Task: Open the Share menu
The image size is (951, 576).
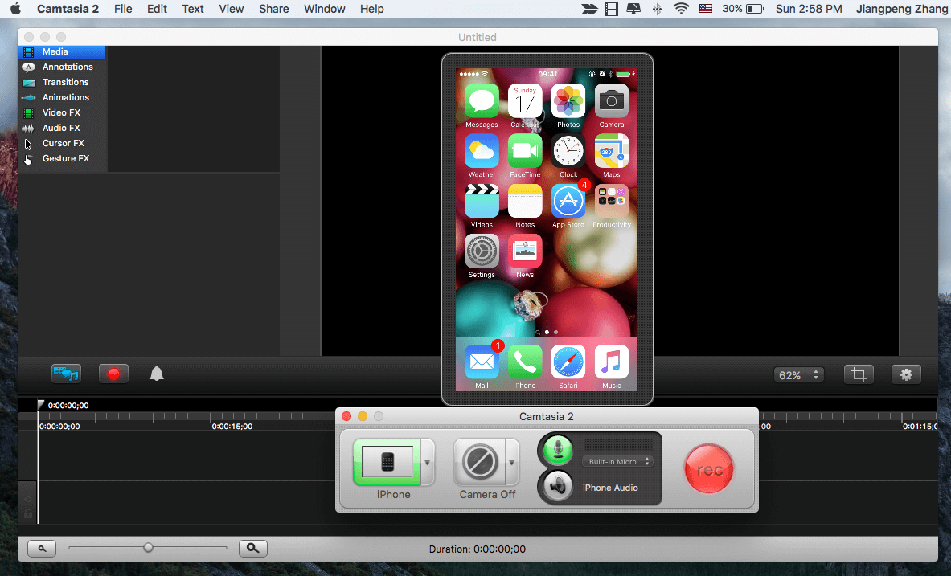Action: pyautogui.click(x=273, y=9)
